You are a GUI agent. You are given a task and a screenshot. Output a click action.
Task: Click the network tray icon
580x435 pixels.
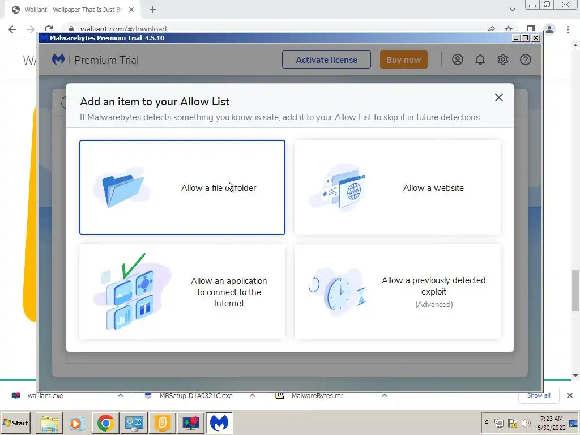click(499, 423)
